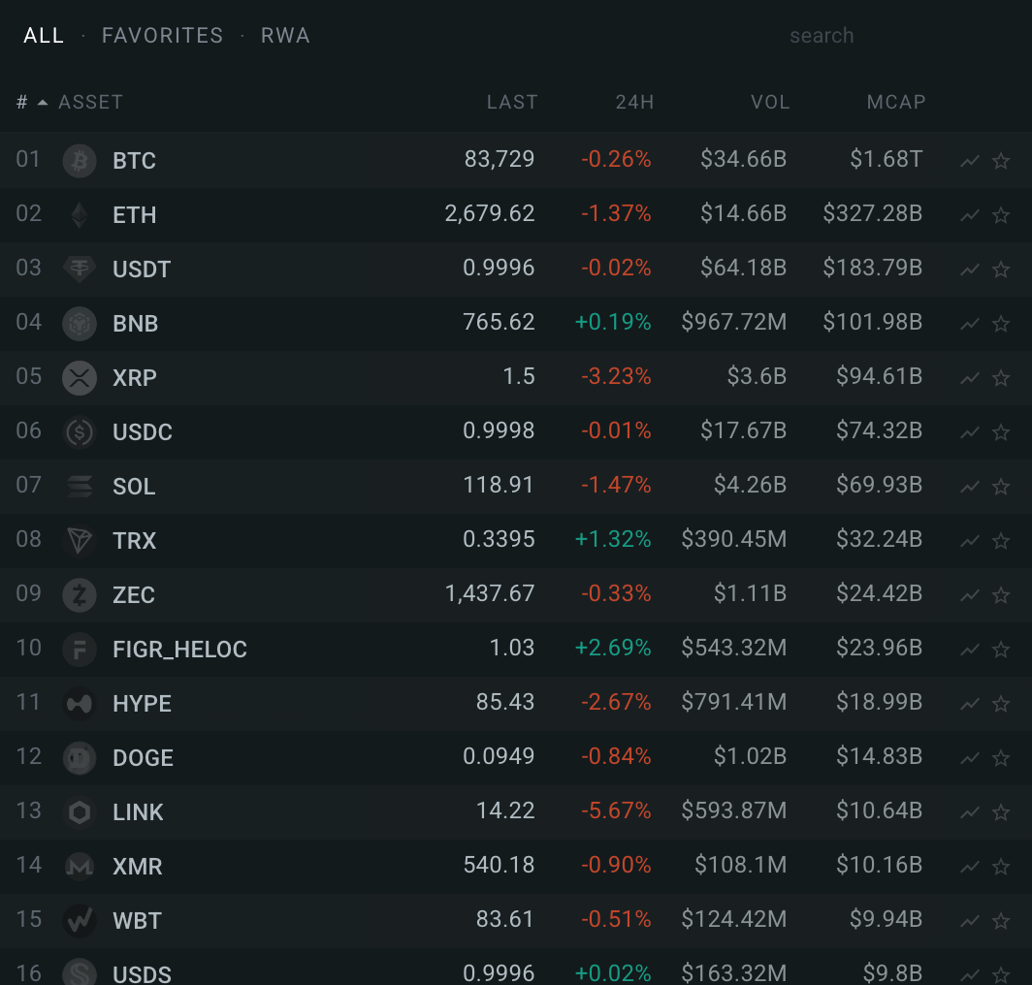Open the XRP chart icon
1032x985 pixels.
(970, 378)
